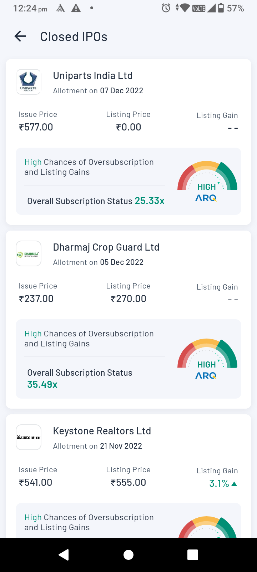Tap the alarm icon in status bar
The width and height of the screenshot is (257, 572).
click(x=166, y=8)
